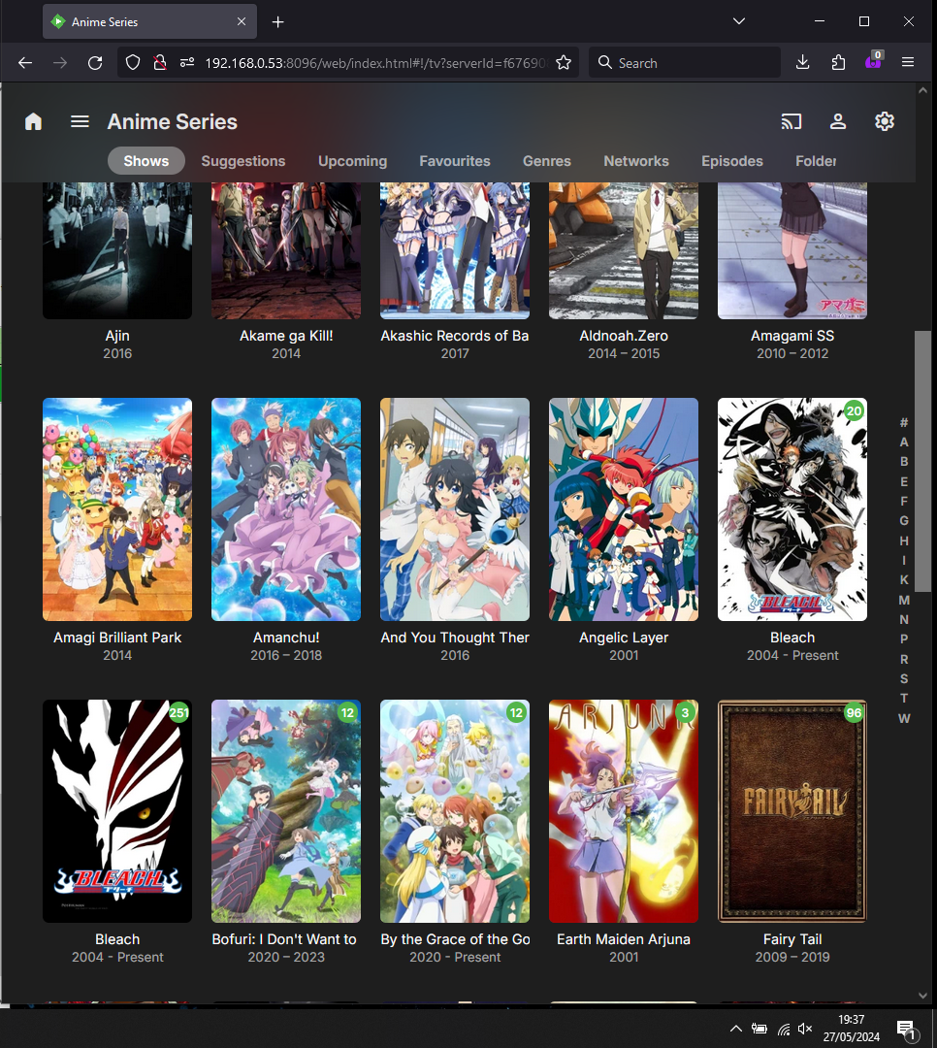Open browser downloads panel

tap(803, 63)
